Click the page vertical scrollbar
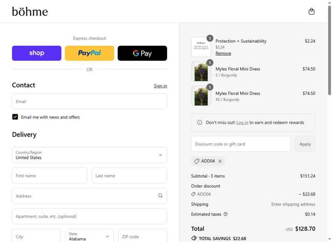The height and width of the screenshot is (242, 332). point(329,50)
